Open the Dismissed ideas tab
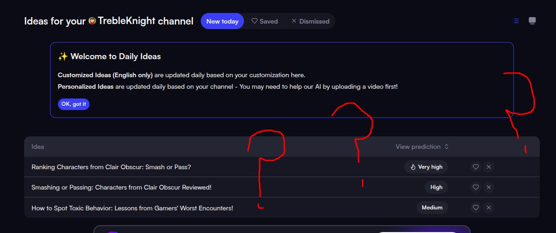Image resolution: width=556 pixels, height=233 pixels. [x=310, y=21]
